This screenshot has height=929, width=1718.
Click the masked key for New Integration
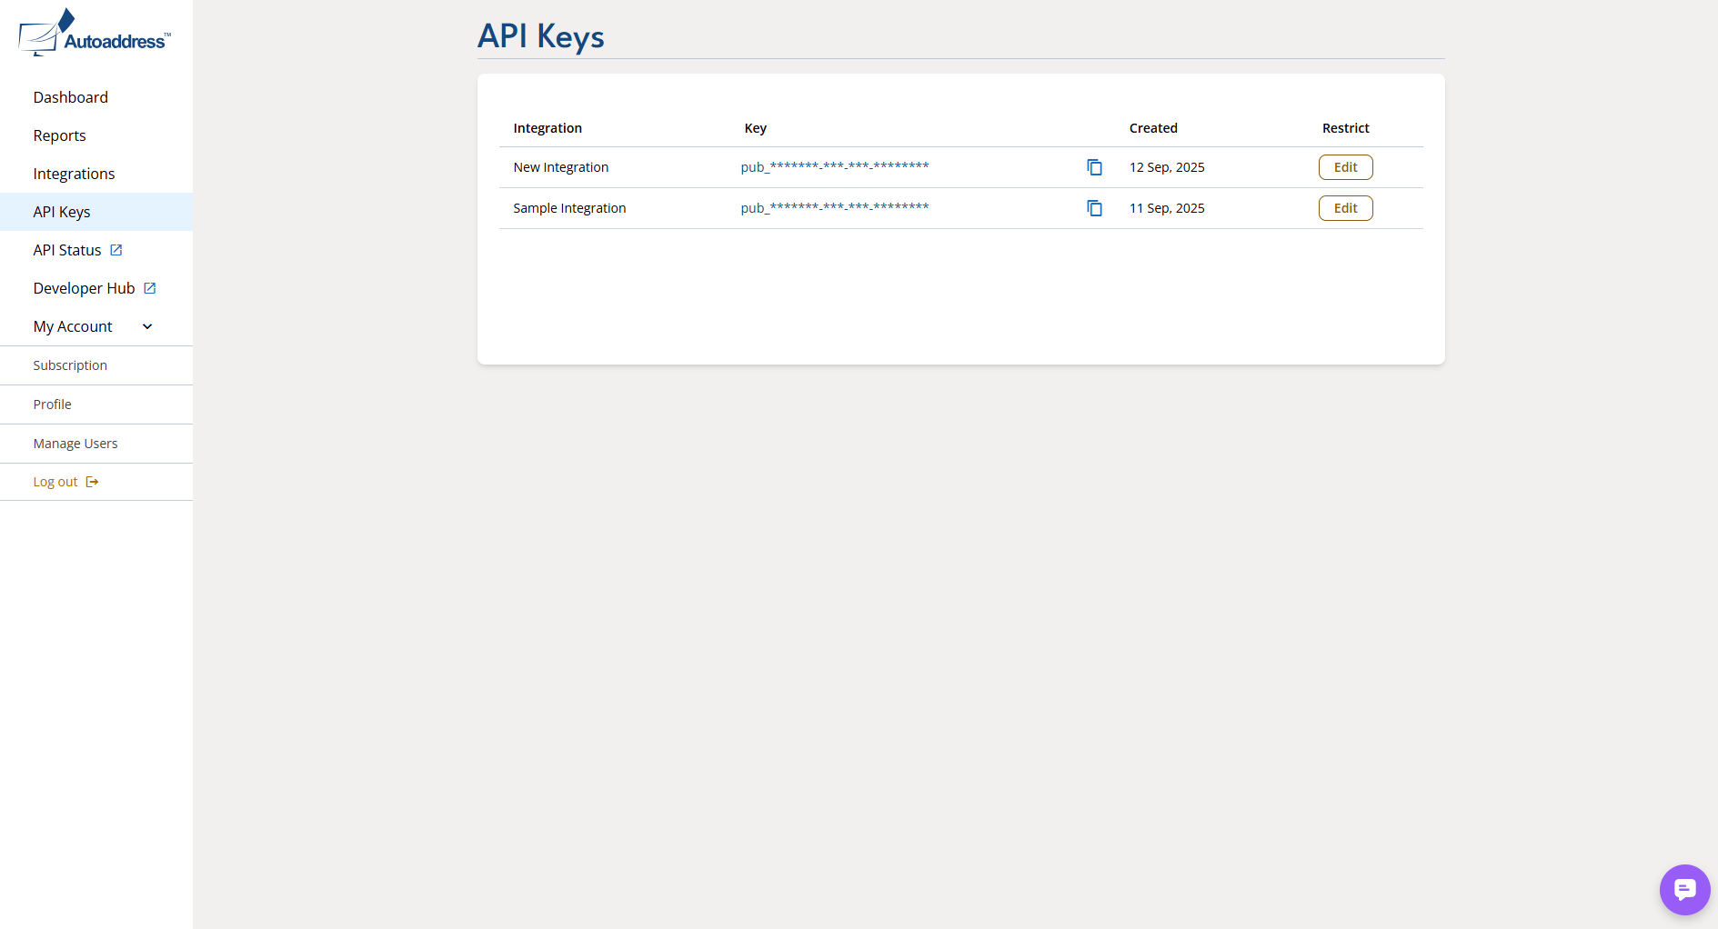tap(835, 167)
